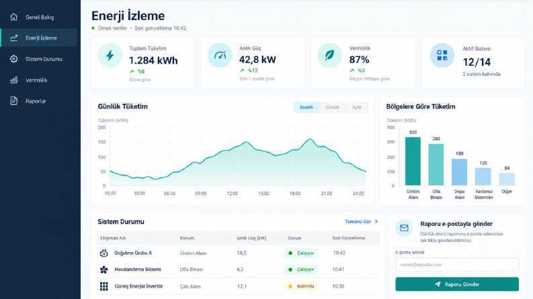Screen dimensions: 533x299
Task: Click the Günlük Tüketim chart title
Action: (123, 107)
